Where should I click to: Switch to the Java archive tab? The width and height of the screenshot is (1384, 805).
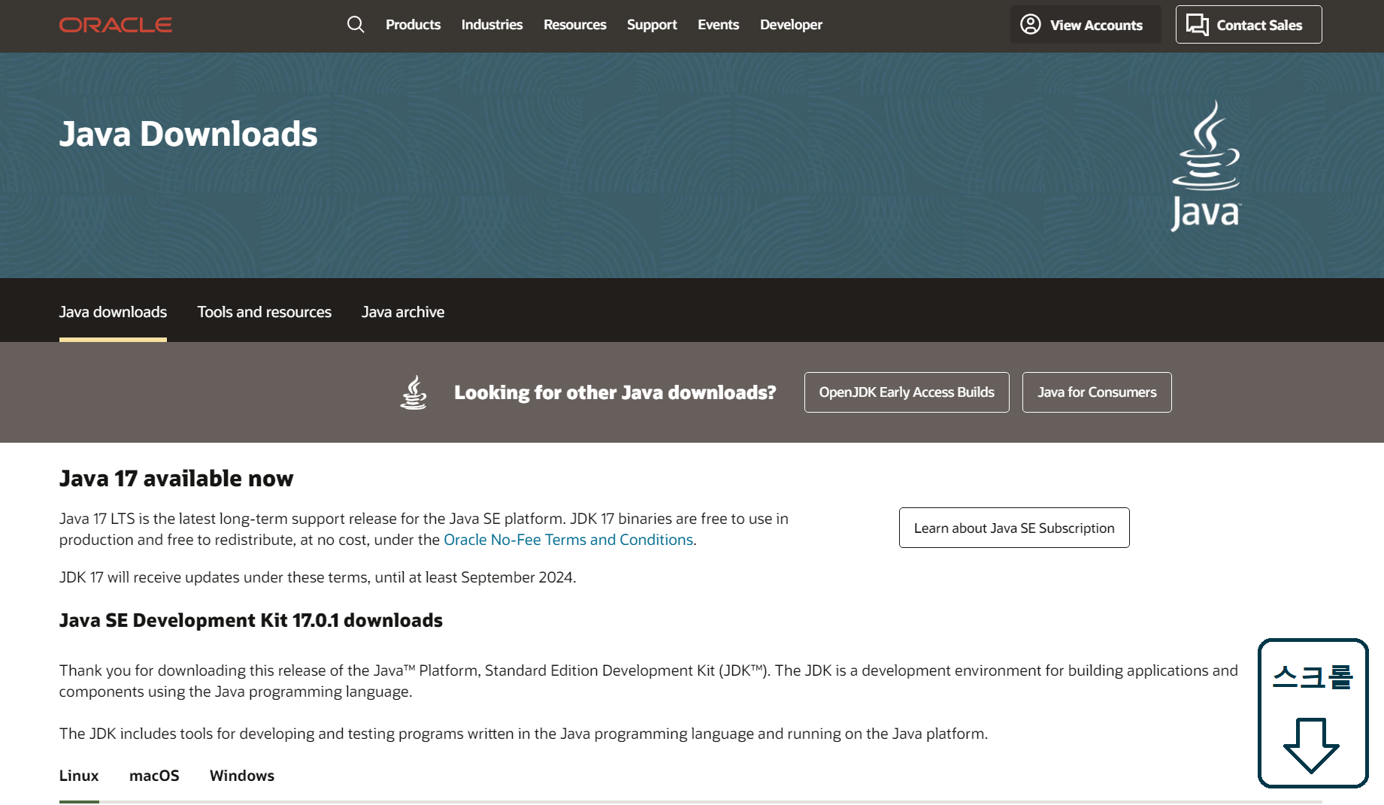pyautogui.click(x=403, y=312)
